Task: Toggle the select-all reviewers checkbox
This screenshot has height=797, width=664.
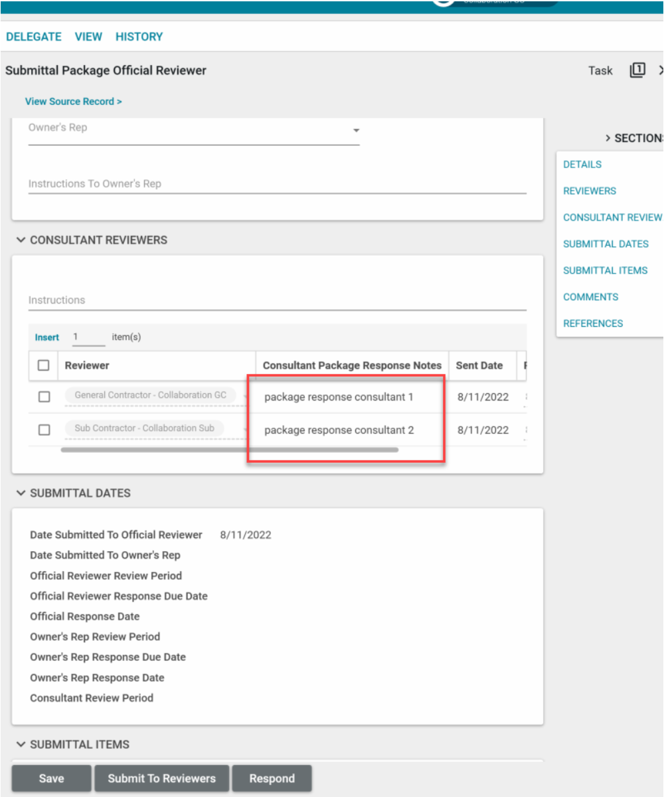Action: [44, 365]
